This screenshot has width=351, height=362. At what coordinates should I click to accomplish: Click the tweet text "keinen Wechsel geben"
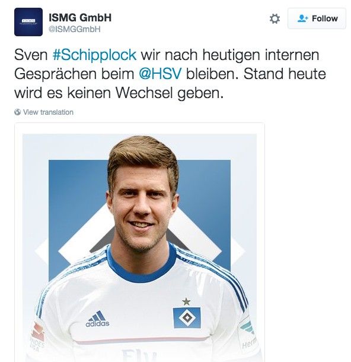coord(146,93)
